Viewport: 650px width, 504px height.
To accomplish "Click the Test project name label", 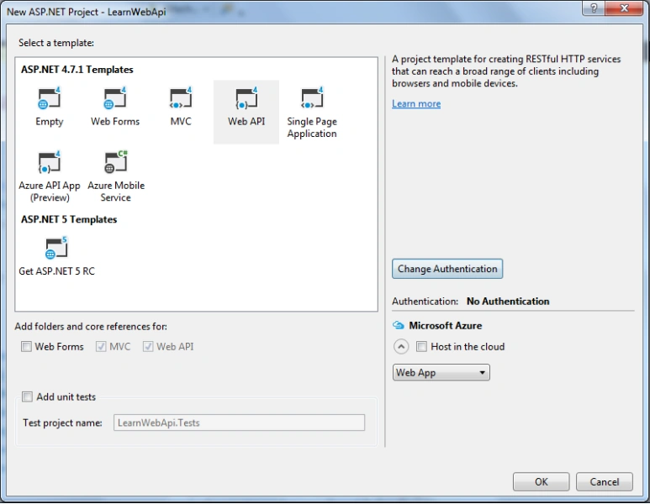I will [62, 423].
